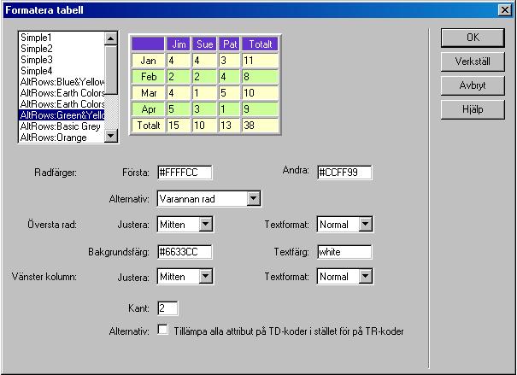The image size is (517, 375).
Task: Choose the highlighted AltRows:Green&Yellow format
Action: coord(62,115)
